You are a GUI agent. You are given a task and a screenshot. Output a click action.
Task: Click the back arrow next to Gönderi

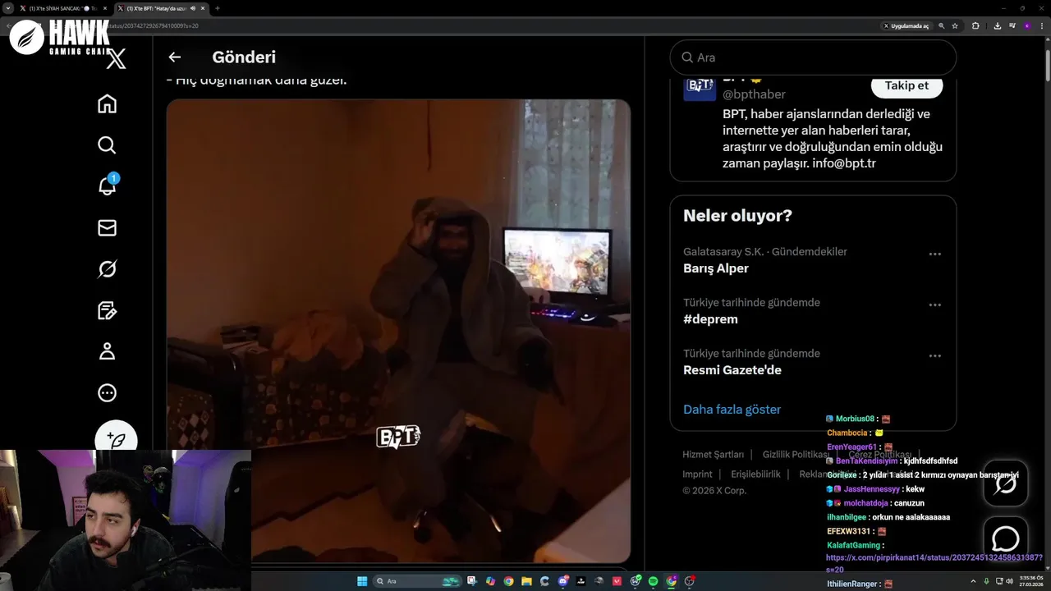coord(174,57)
